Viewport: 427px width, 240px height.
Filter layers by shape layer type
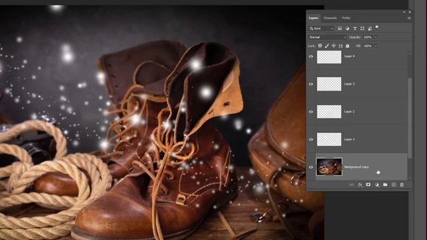[x=362, y=28]
